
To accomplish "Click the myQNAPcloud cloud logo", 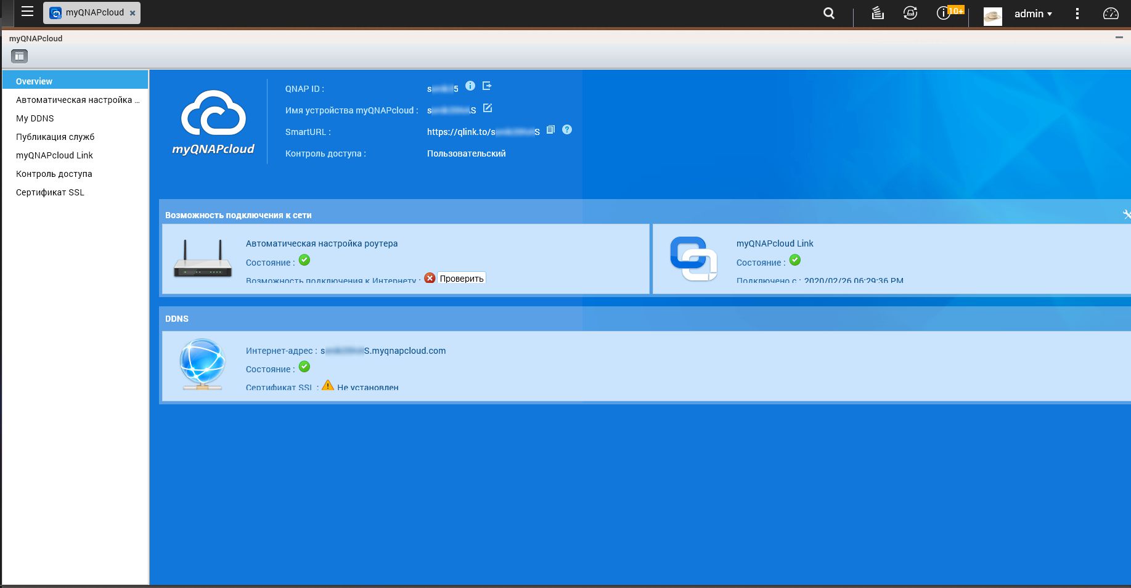I will [213, 122].
